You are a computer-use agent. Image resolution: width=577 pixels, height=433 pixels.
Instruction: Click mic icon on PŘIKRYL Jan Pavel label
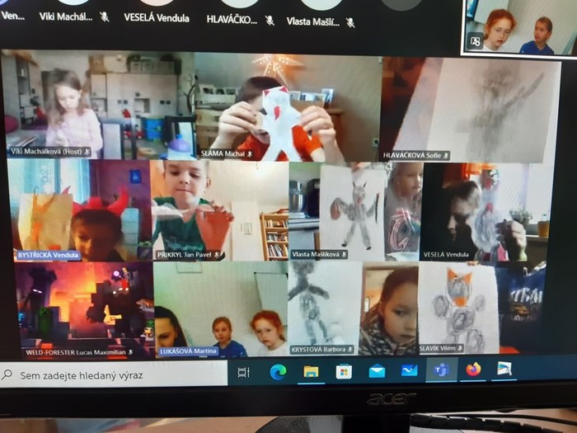click(217, 254)
